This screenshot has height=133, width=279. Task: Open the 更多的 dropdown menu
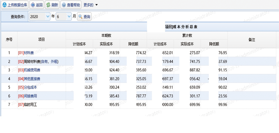[90, 5]
